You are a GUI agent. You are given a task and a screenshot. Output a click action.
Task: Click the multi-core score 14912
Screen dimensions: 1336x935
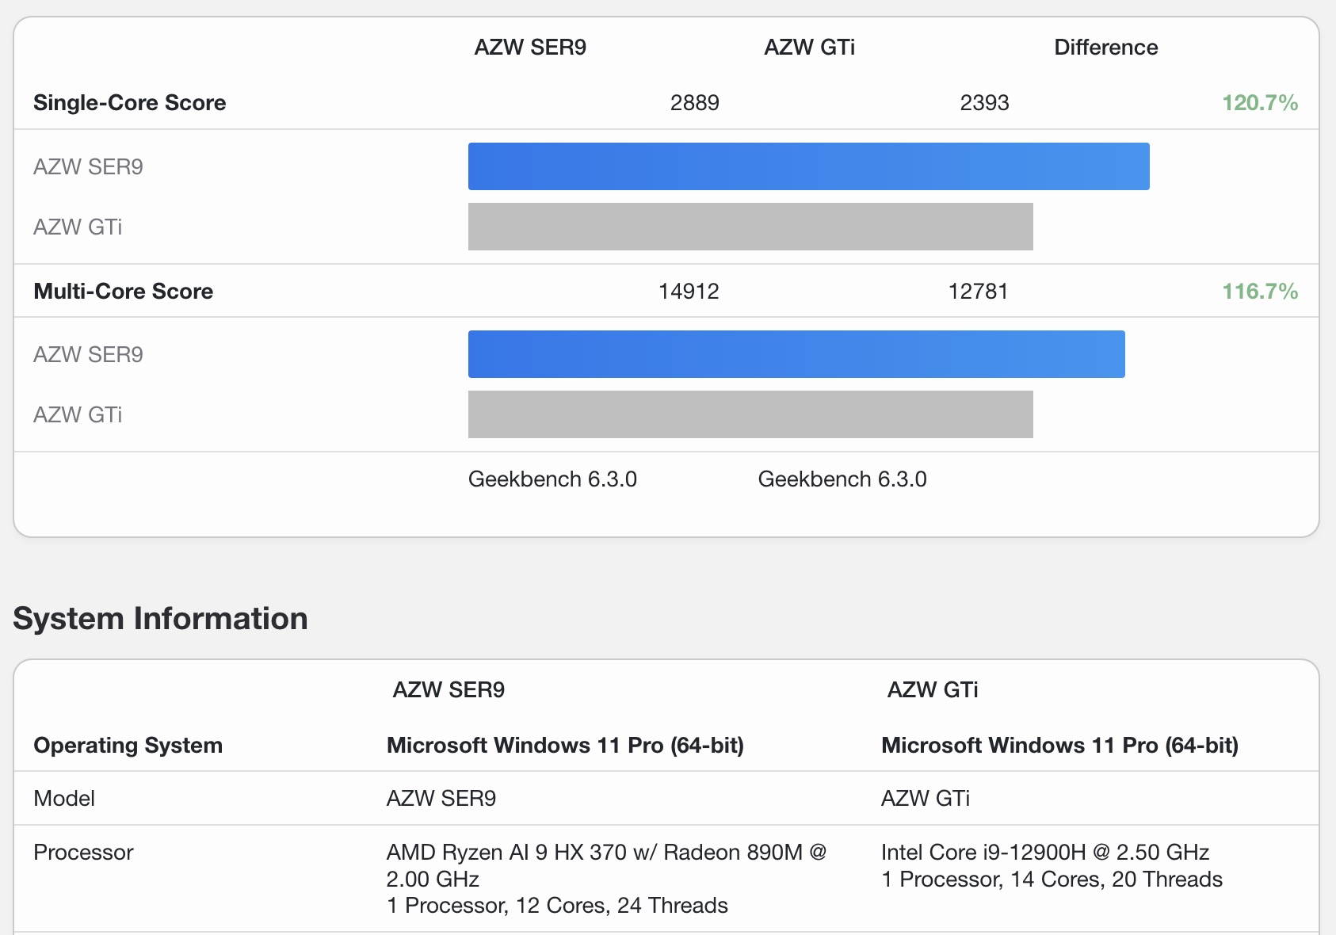click(689, 292)
